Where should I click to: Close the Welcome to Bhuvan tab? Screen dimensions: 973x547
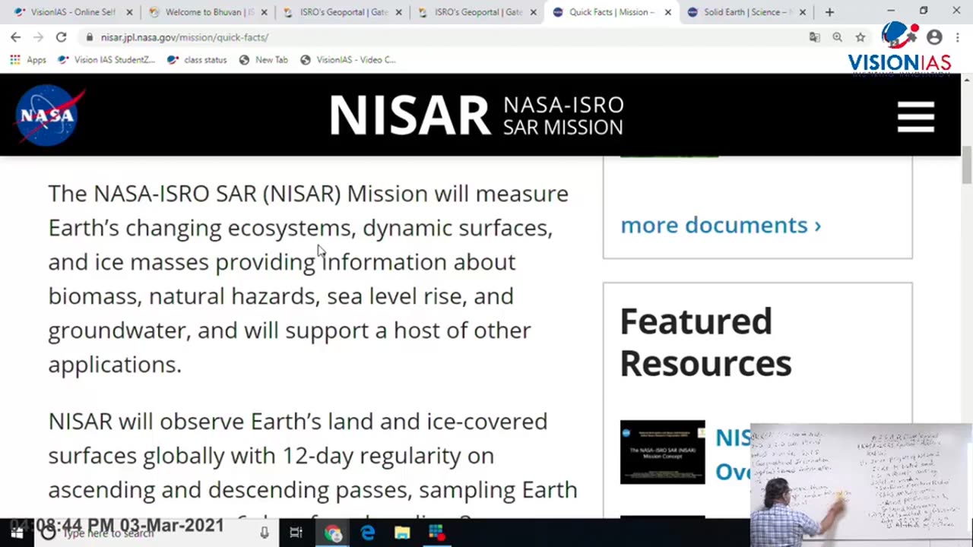[264, 12]
